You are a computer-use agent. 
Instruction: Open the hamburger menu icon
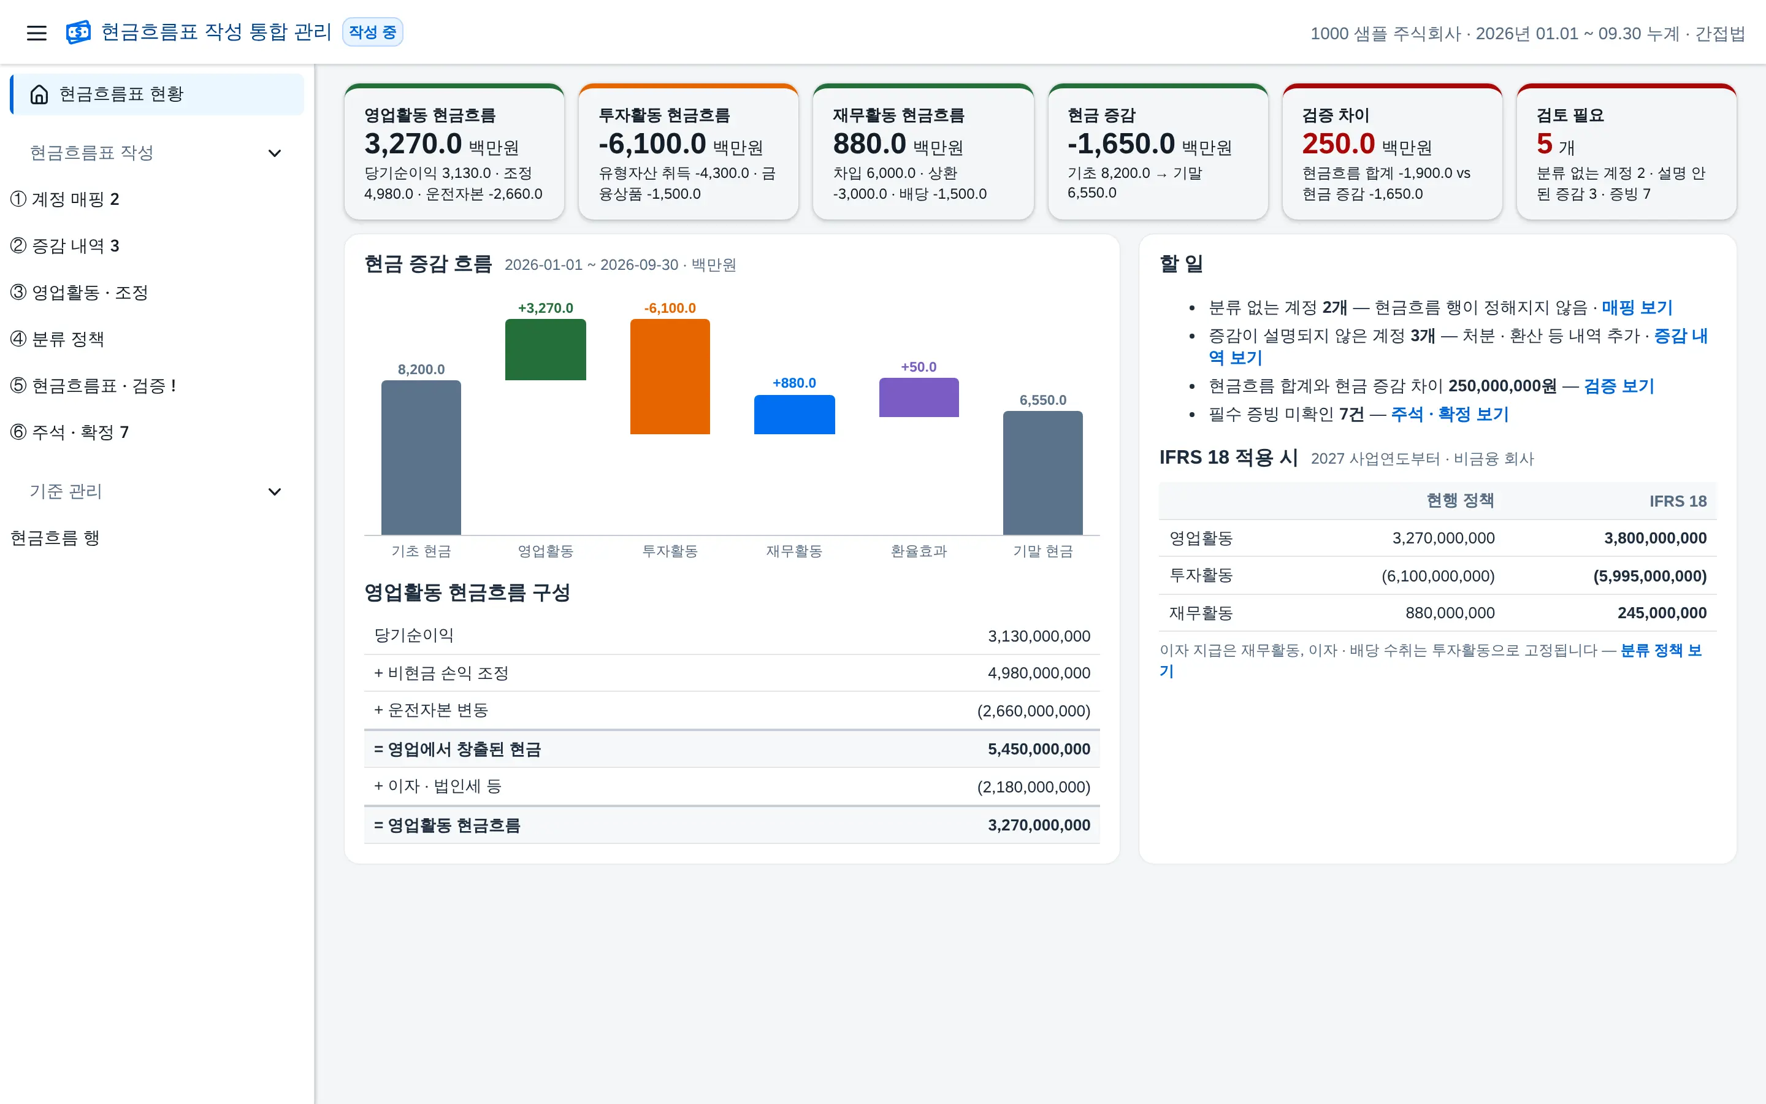tap(37, 33)
